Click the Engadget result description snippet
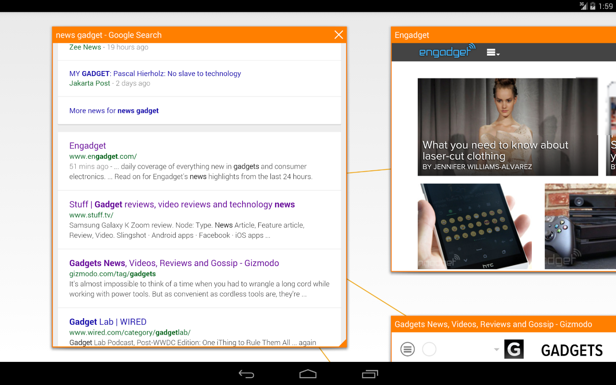 (x=191, y=172)
